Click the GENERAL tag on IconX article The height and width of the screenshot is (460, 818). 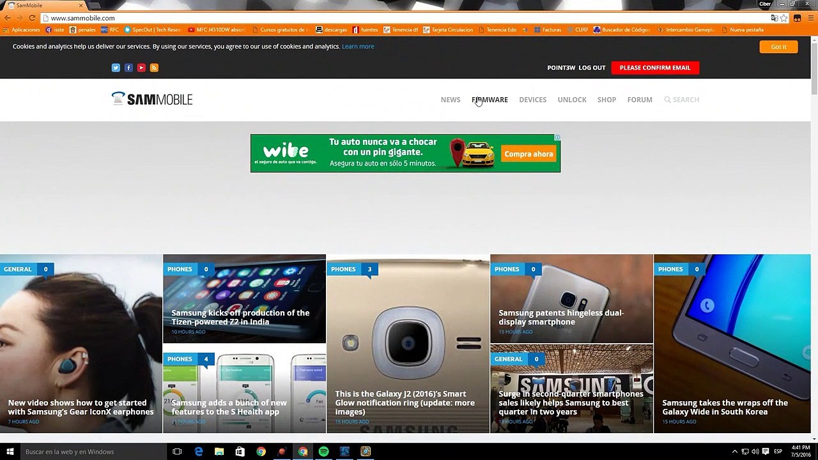pyautogui.click(x=18, y=269)
